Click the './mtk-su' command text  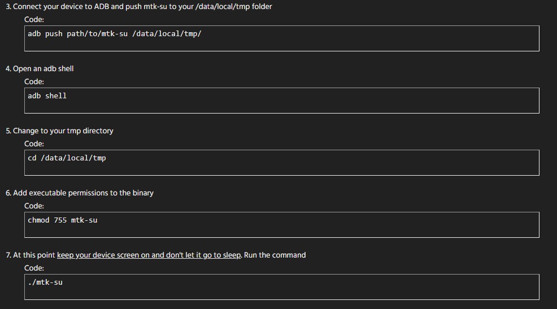(x=45, y=282)
